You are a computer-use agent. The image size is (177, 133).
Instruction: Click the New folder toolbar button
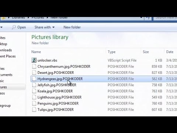coord(72,27)
